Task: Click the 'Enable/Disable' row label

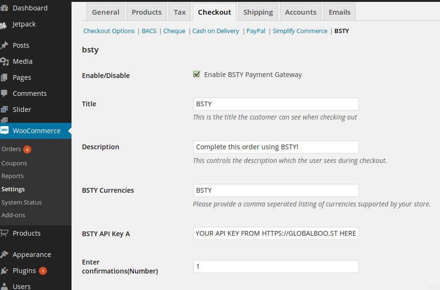Action: tap(106, 75)
